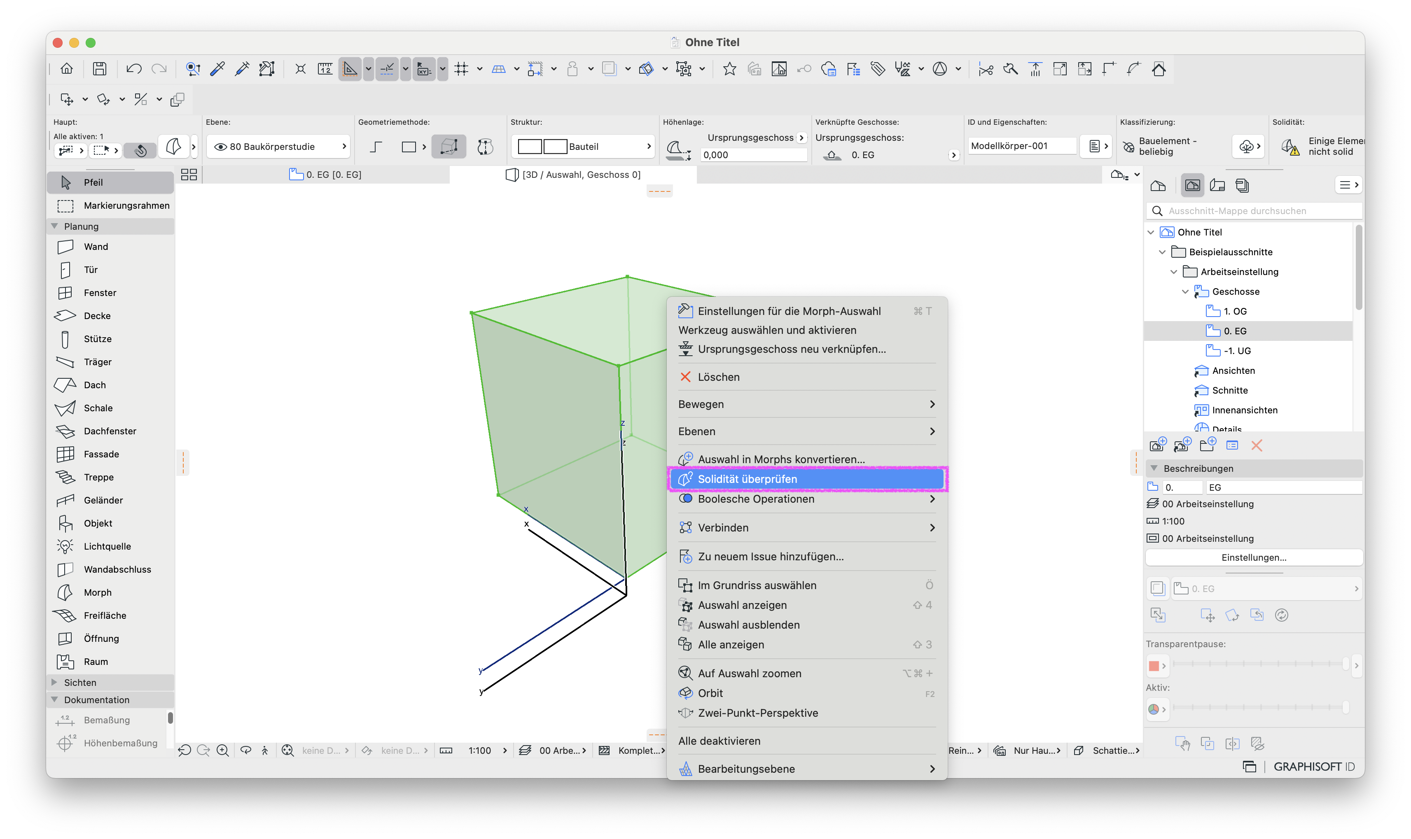
Task: Click the Höhenlage 0,000 value field
Action: coord(753,155)
